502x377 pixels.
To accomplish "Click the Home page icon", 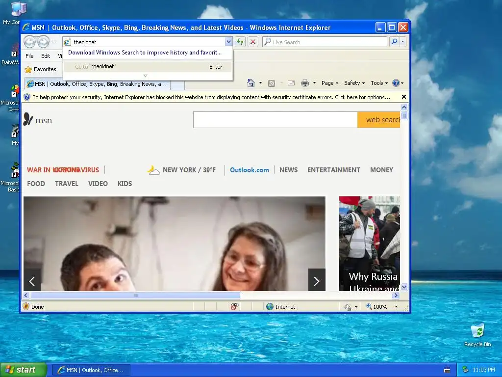I will [251, 83].
